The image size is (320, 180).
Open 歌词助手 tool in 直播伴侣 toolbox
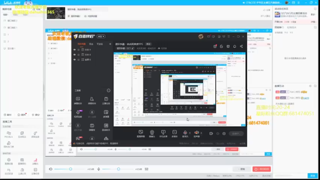tap(106, 127)
